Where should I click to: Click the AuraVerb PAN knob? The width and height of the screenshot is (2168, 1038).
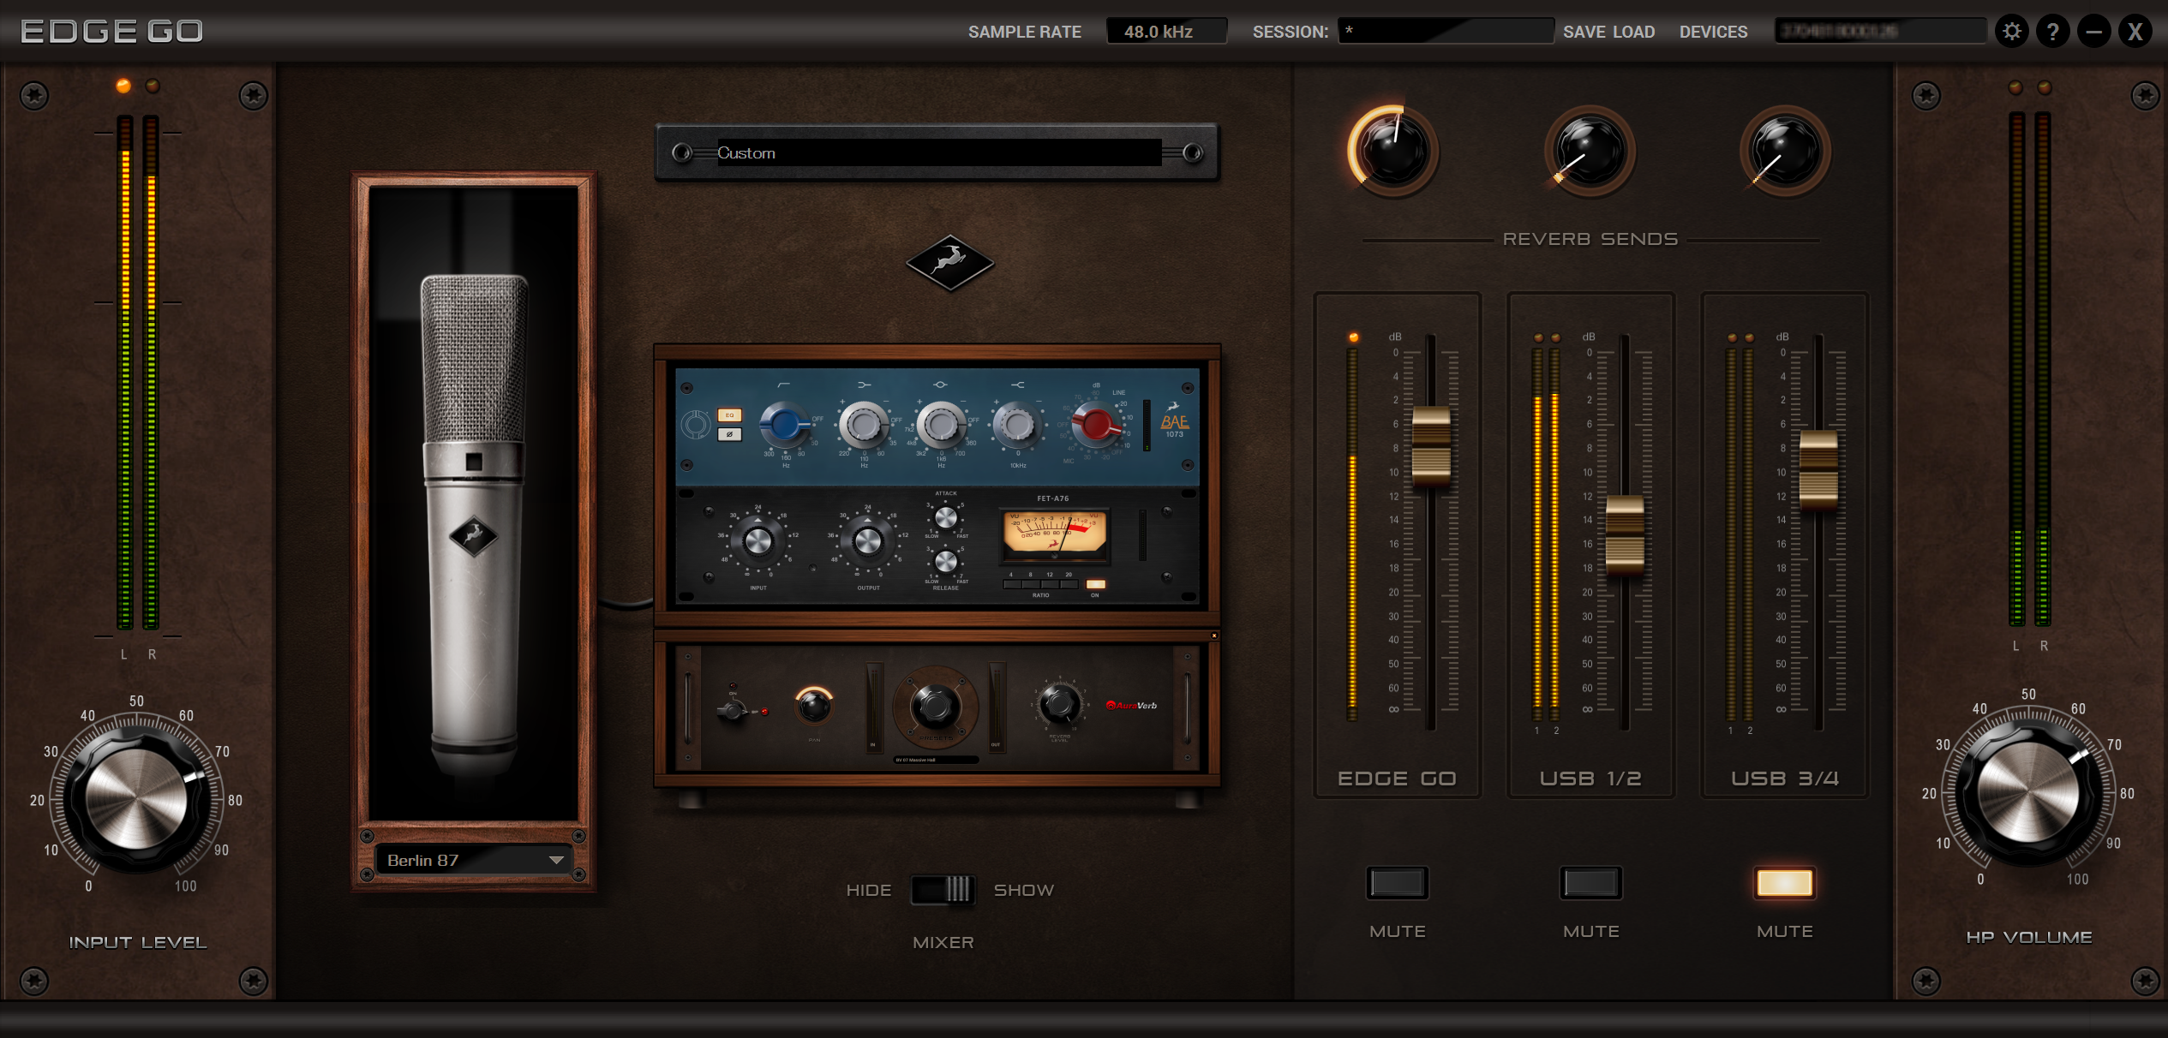tap(813, 706)
